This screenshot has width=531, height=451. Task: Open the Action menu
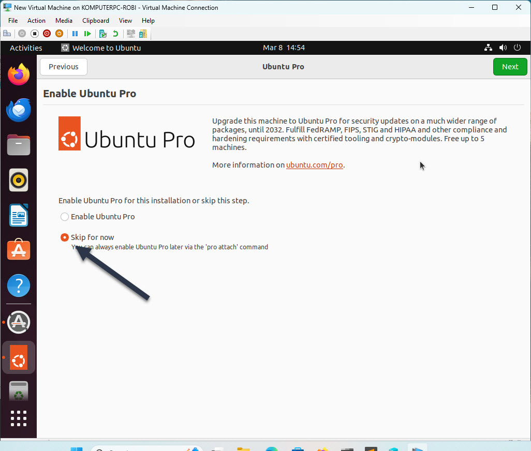(x=36, y=21)
